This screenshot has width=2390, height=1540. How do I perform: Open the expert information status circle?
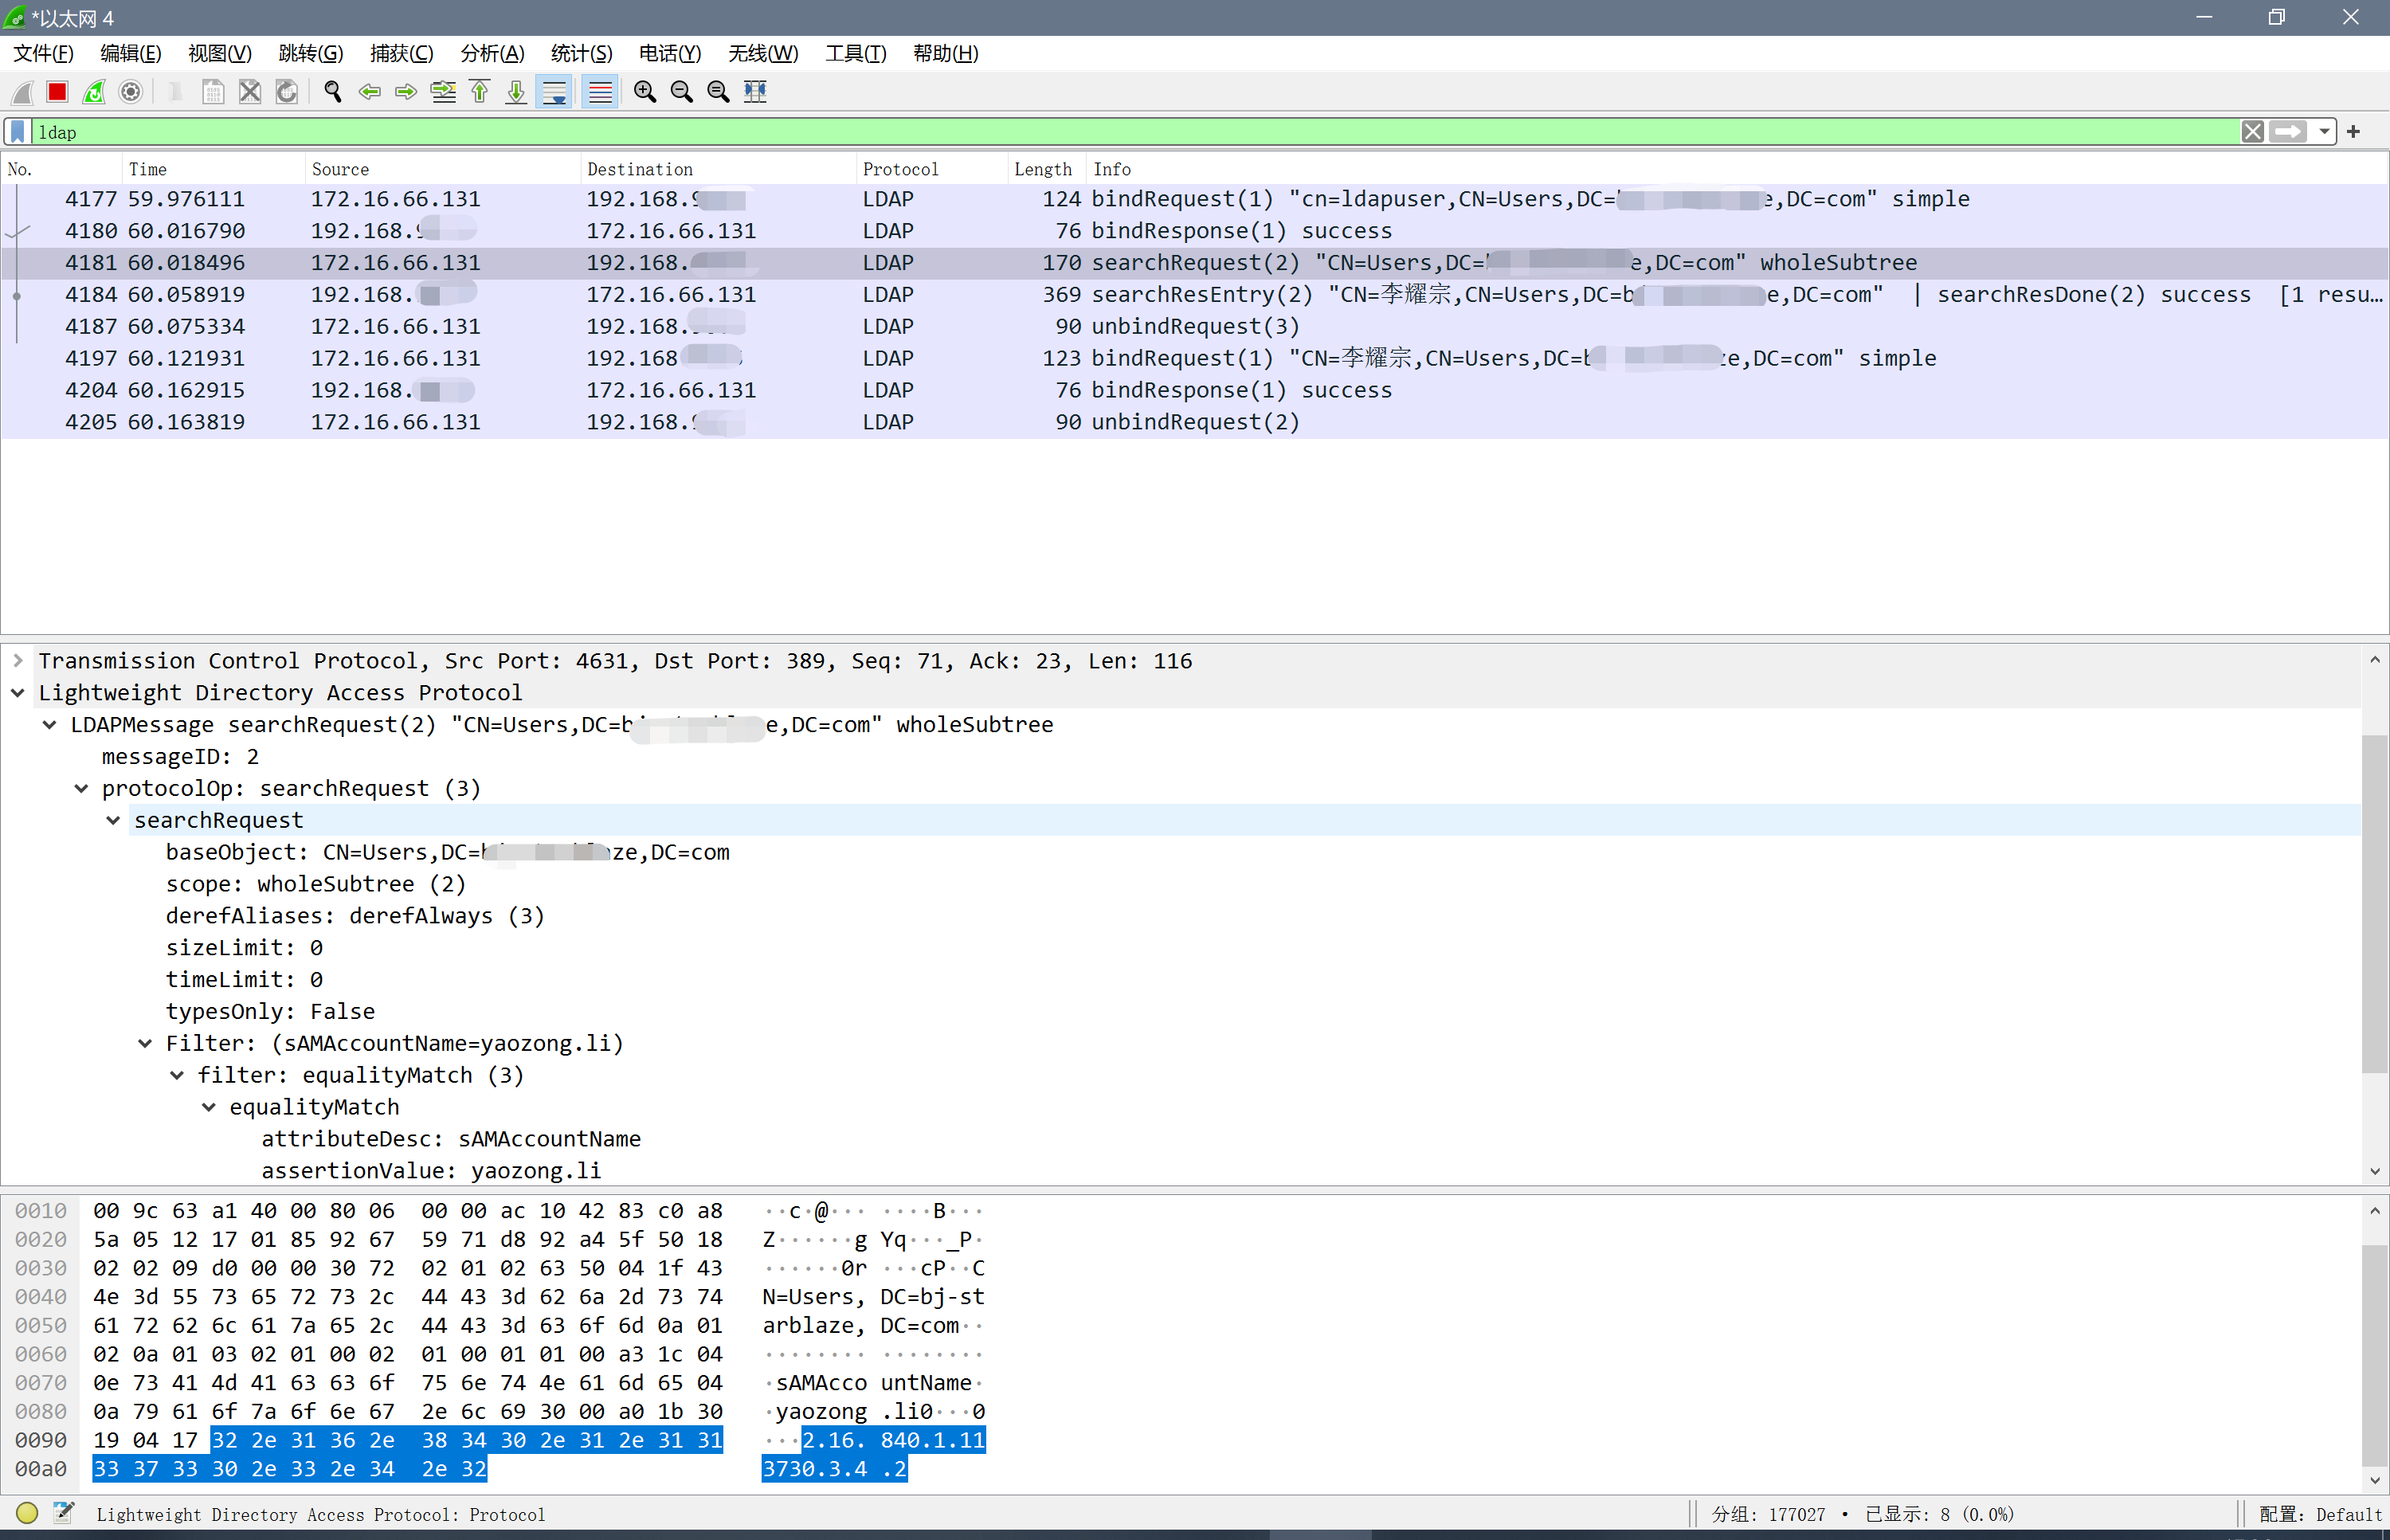coord(27,1513)
